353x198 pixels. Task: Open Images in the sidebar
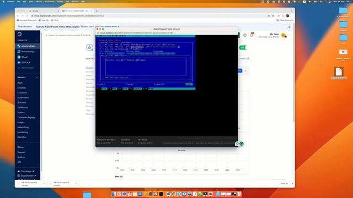coord(21,122)
